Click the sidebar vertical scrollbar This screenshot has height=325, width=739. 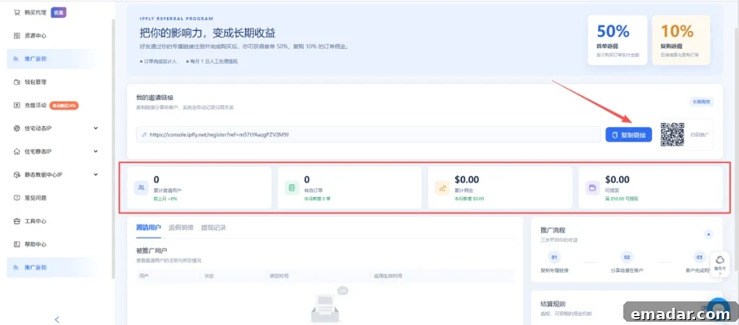113,148
